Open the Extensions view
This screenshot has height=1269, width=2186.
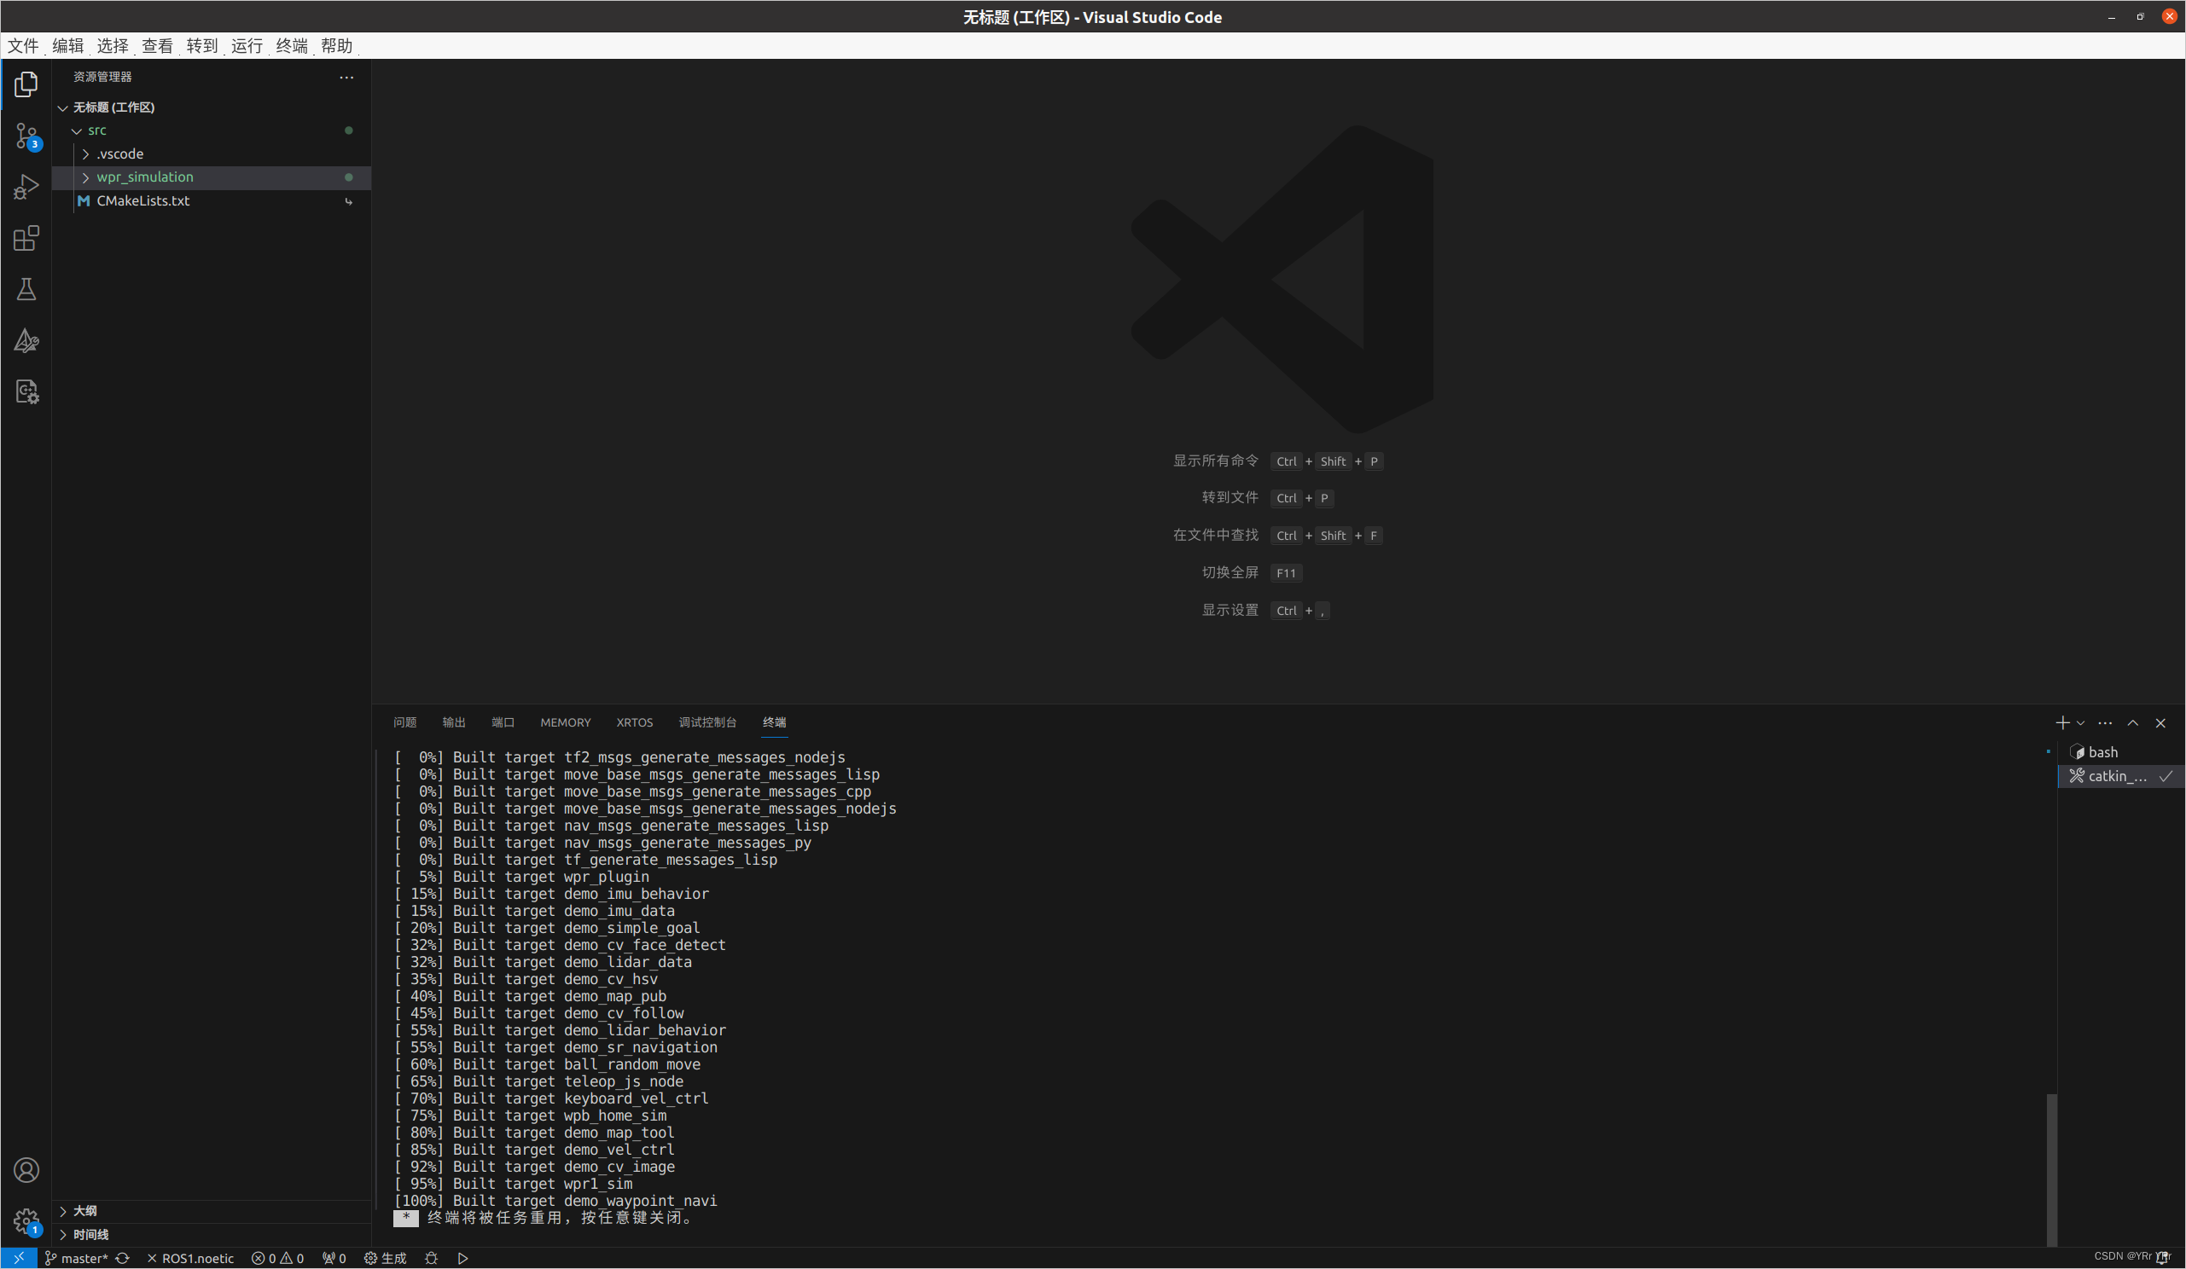pyautogui.click(x=26, y=239)
